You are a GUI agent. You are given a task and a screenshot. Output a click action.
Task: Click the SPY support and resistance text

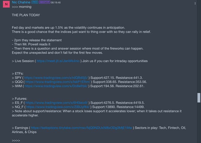click(117, 78)
